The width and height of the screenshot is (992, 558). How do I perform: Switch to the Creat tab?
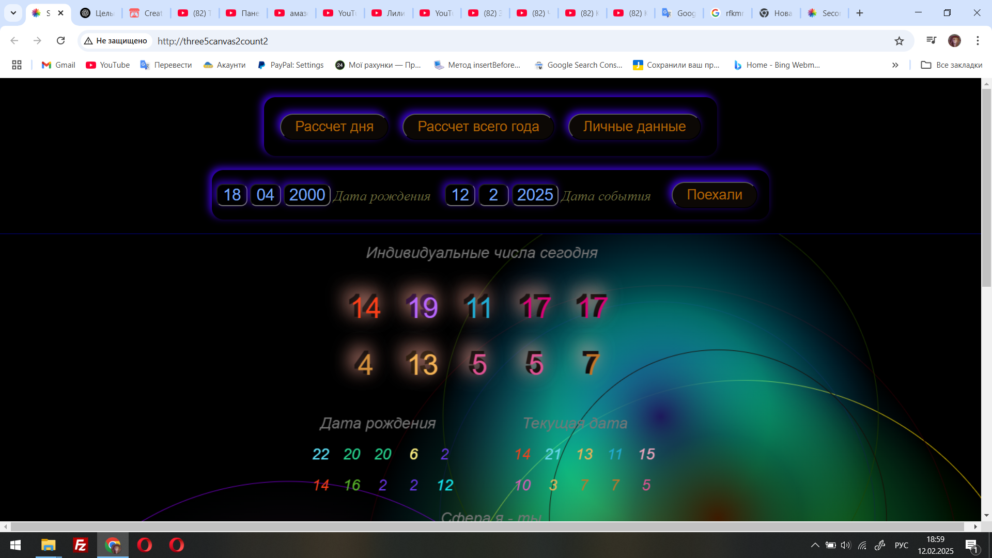pos(146,13)
